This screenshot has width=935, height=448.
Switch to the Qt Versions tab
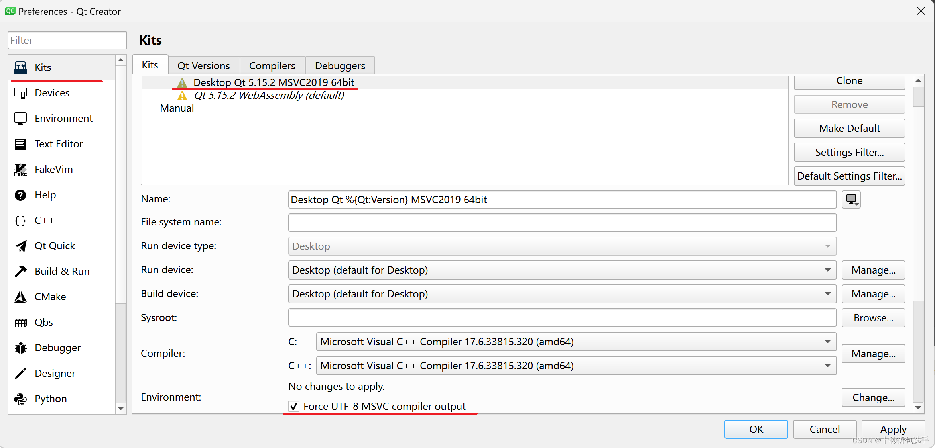(x=204, y=66)
